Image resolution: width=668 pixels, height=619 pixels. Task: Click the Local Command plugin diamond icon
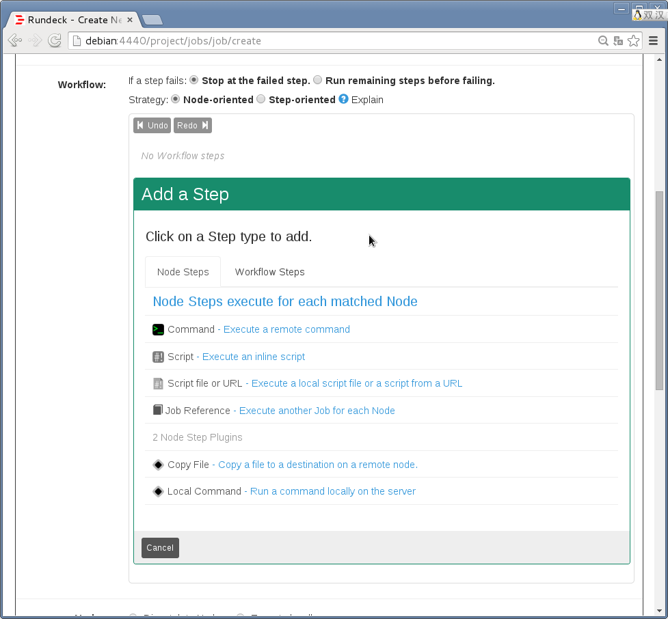coord(158,492)
